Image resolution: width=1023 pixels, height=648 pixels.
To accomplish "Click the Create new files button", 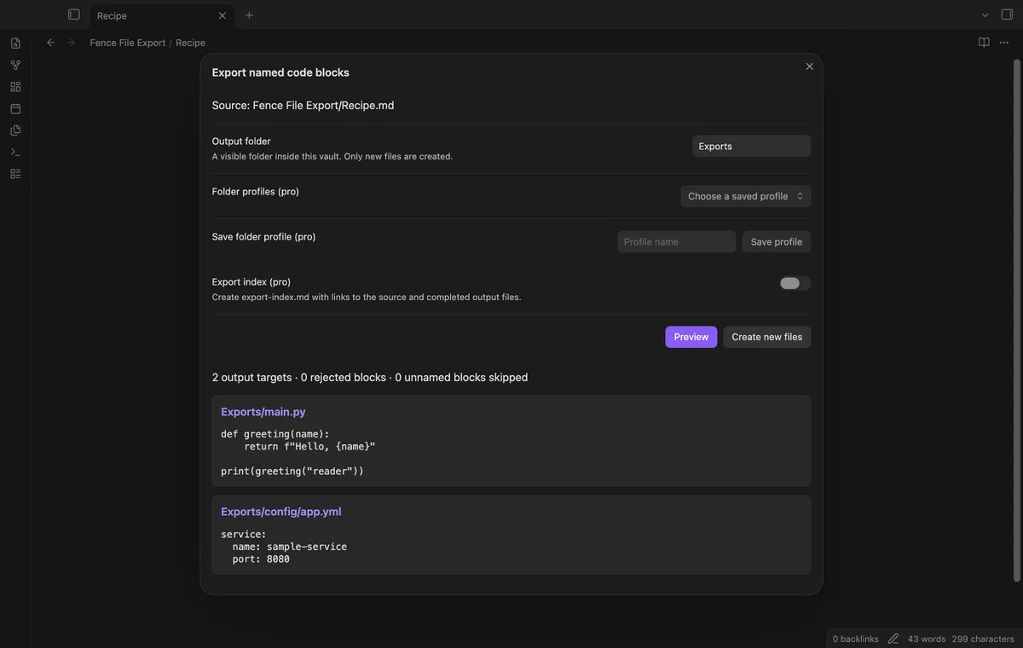I will (x=766, y=337).
